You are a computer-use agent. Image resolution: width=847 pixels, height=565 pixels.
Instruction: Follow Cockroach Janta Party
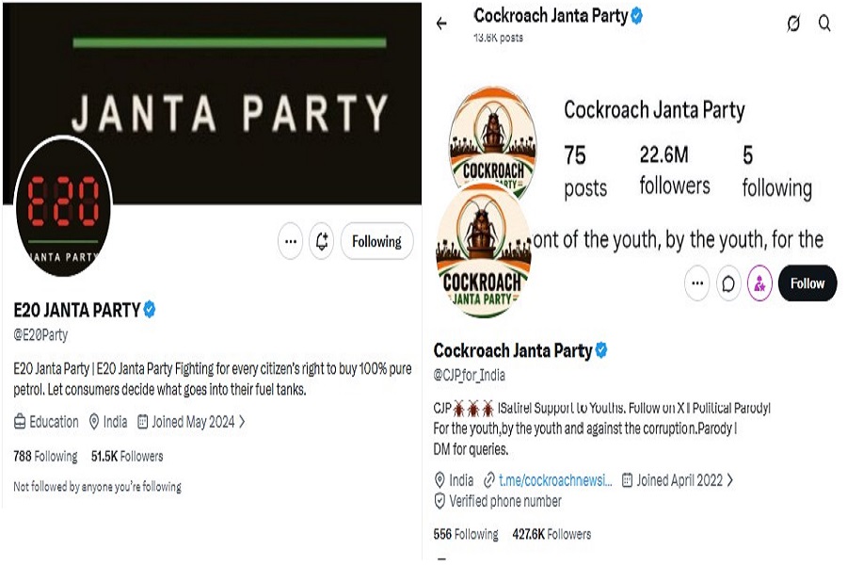[807, 282]
